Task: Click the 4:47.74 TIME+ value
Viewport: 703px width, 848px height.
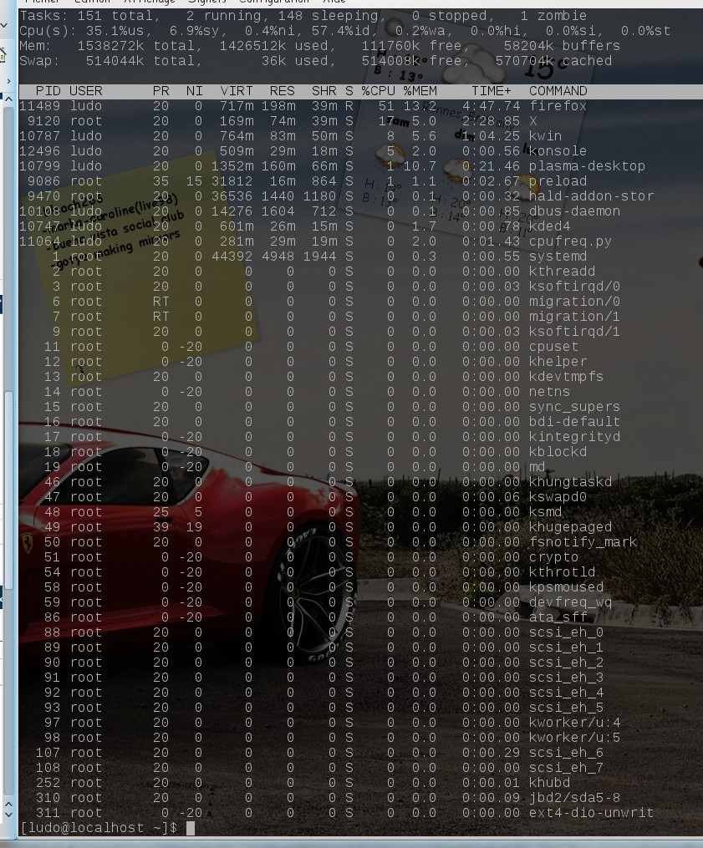Action: point(492,106)
